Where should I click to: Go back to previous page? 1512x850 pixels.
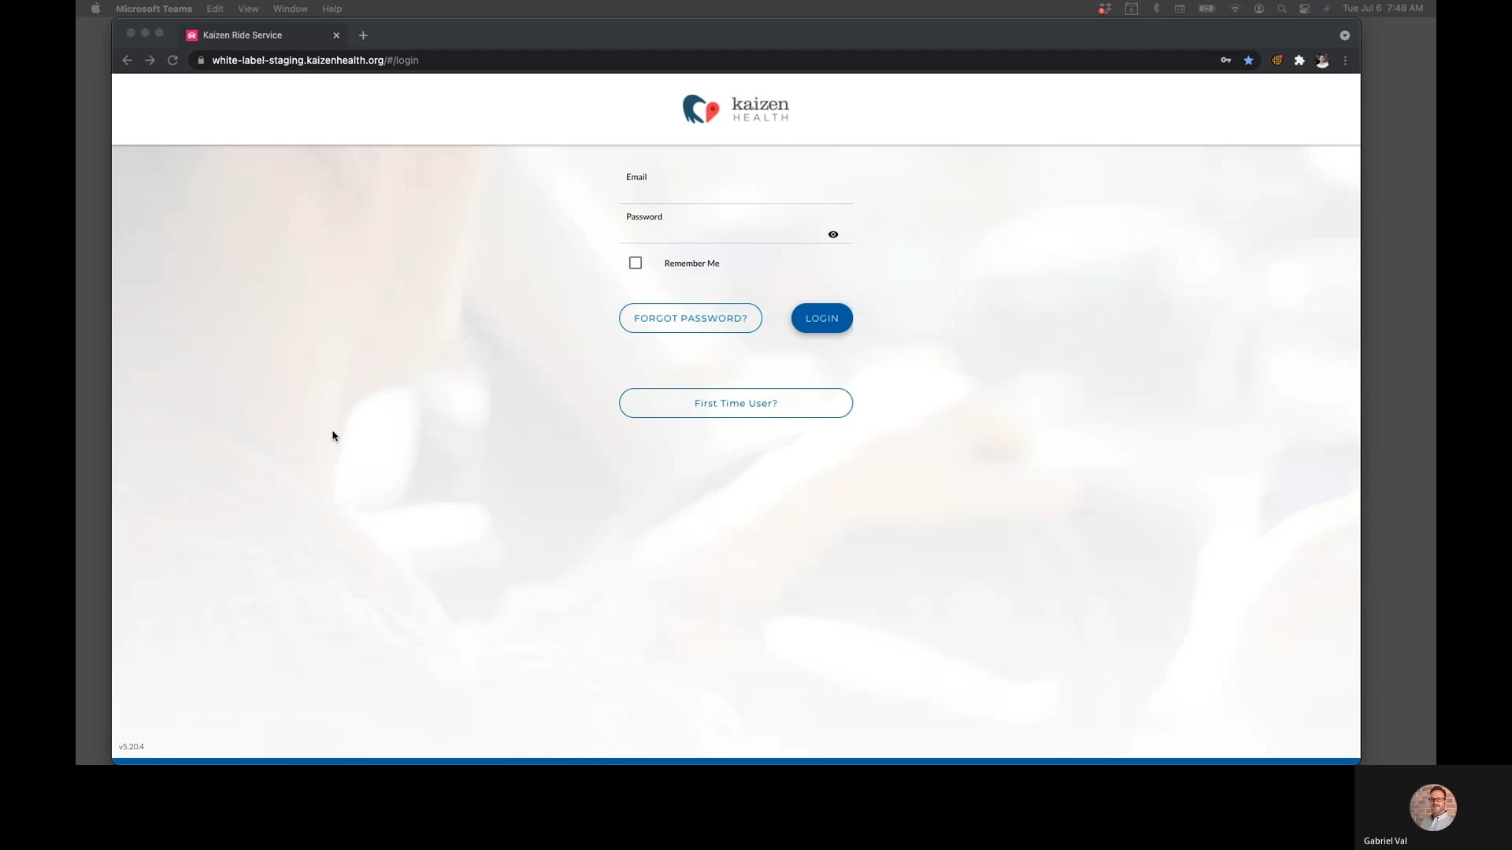pyautogui.click(x=128, y=61)
